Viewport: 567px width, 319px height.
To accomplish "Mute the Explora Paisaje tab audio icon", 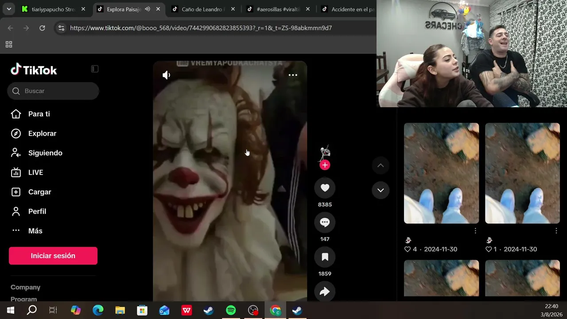I will click(148, 9).
